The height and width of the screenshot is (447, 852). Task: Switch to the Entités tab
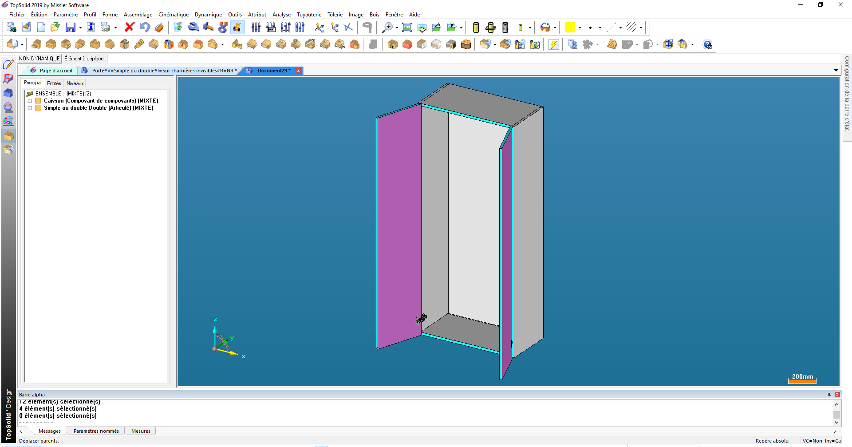tap(54, 83)
